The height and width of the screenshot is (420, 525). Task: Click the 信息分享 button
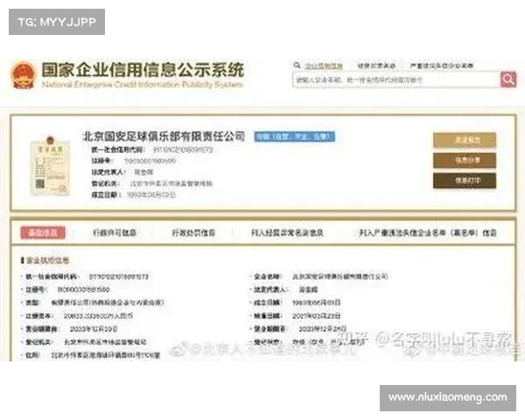point(465,160)
